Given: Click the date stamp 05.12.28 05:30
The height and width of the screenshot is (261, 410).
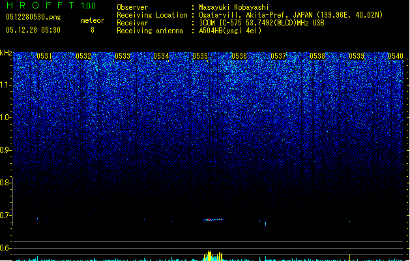Looking at the screenshot, I should pyautogui.click(x=33, y=30).
